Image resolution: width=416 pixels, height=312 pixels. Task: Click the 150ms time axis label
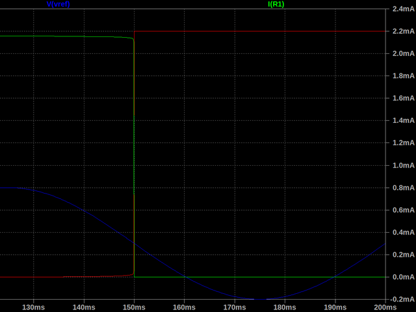coord(134,307)
